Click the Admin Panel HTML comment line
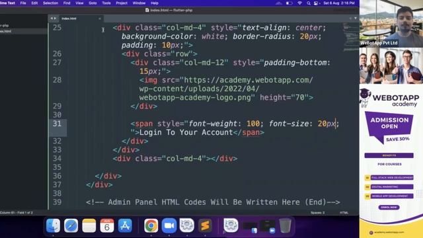Viewport: 423px width, 238px height. coord(213,202)
